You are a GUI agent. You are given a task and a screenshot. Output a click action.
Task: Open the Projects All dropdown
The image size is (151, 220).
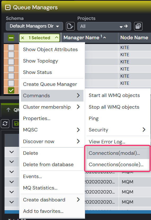104,26
